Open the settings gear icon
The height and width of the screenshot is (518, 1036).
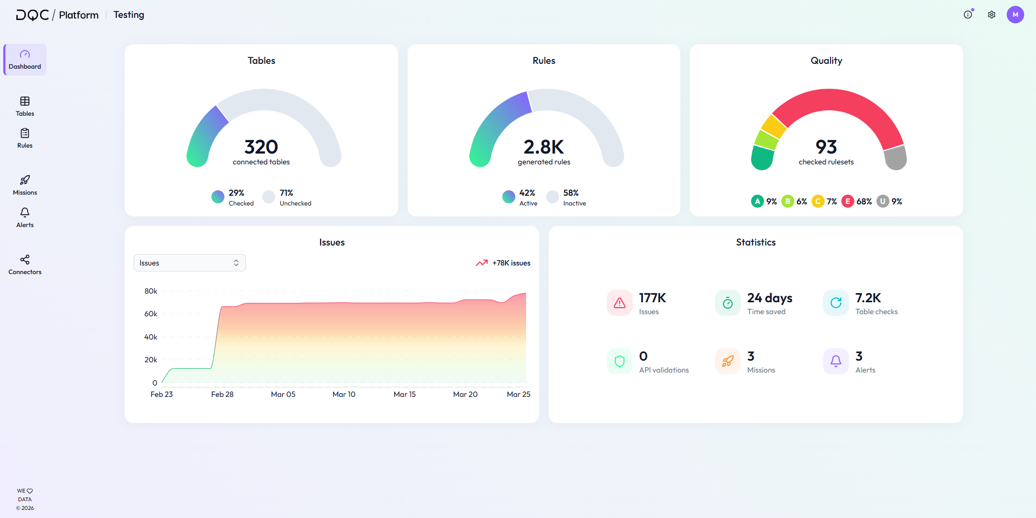992,15
